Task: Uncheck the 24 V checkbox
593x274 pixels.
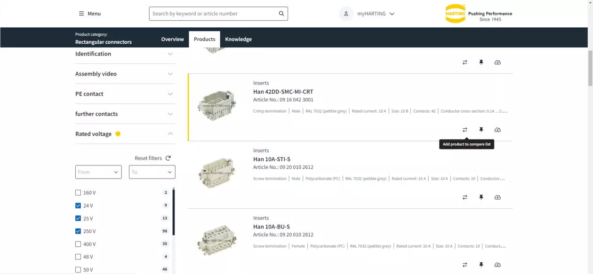Action: (78, 205)
